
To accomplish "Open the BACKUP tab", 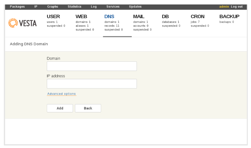I will click(229, 17).
